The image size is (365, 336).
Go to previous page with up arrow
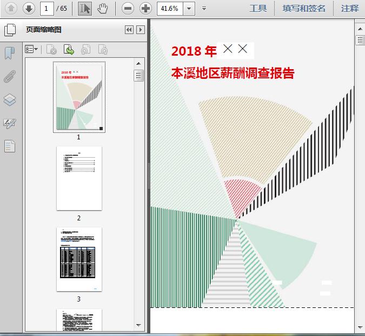pos(11,9)
